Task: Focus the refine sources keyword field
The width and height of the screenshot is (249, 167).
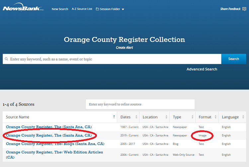Action: [140, 104]
